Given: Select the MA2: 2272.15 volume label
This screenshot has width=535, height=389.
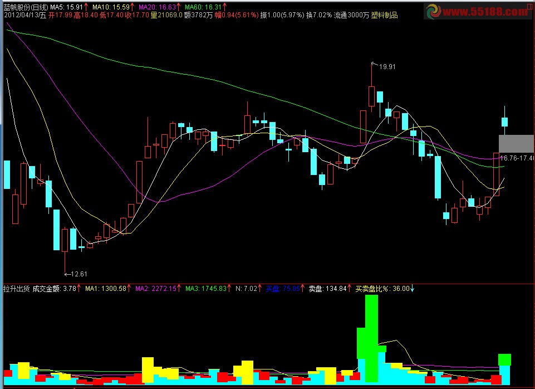Looking at the screenshot, I should tap(156, 289).
